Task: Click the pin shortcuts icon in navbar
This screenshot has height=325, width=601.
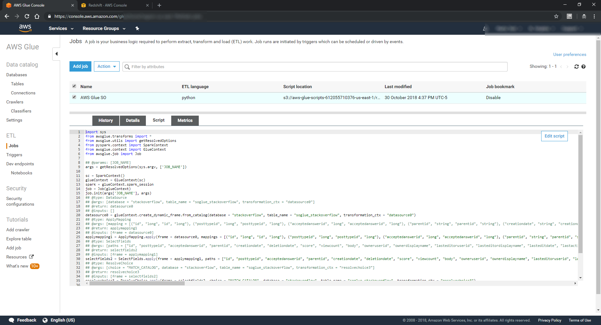Action: (x=137, y=28)
